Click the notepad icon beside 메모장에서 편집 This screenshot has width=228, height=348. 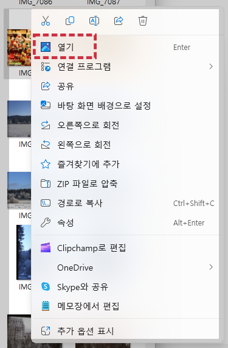tap(46, 306)
